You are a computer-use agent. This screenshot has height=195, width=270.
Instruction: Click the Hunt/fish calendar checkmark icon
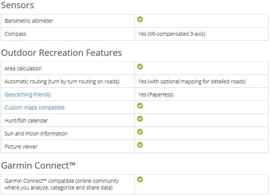click(140, 119)
